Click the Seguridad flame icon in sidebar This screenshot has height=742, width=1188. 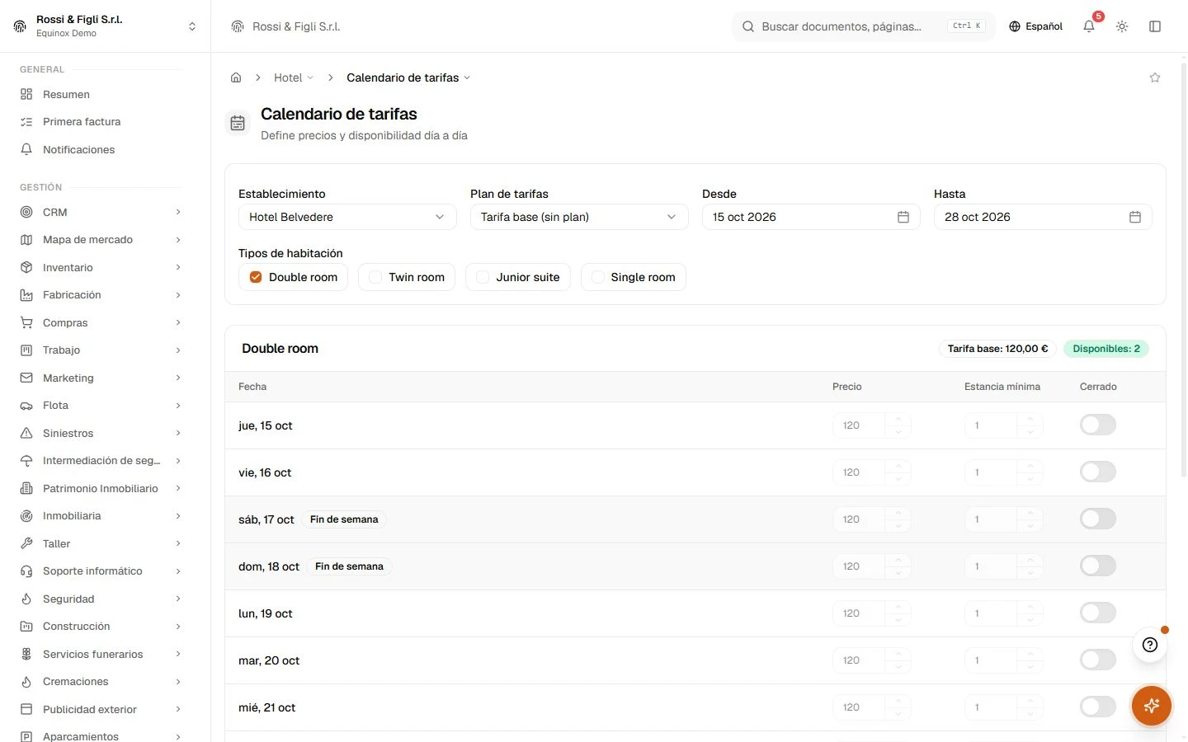click(26, 599)
